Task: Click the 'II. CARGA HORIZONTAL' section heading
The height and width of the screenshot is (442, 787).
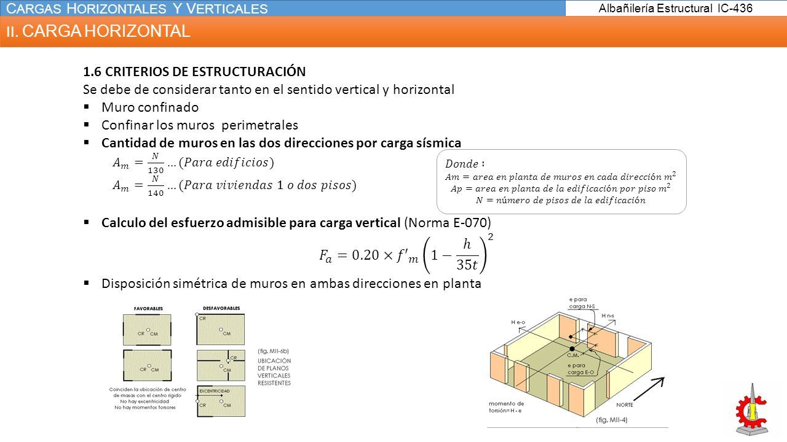Action: [98, 31]
